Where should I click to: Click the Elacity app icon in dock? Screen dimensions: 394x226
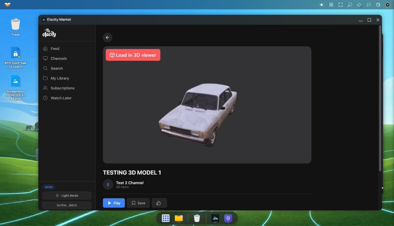pos(215,218)
